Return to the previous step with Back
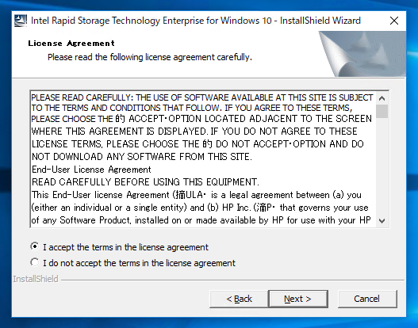The image size is (418, 328). click(x=239, y=299)
